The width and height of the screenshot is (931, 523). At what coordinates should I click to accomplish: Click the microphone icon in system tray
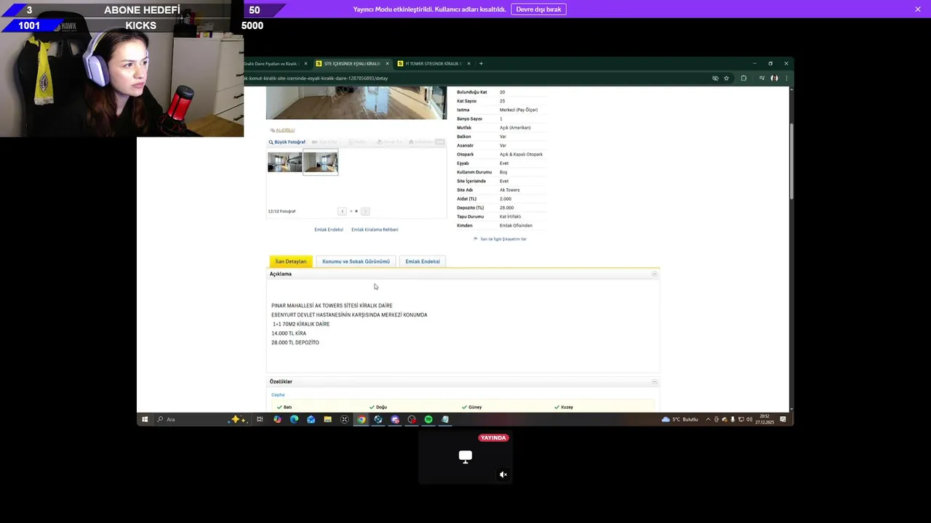tap(732, 419)
